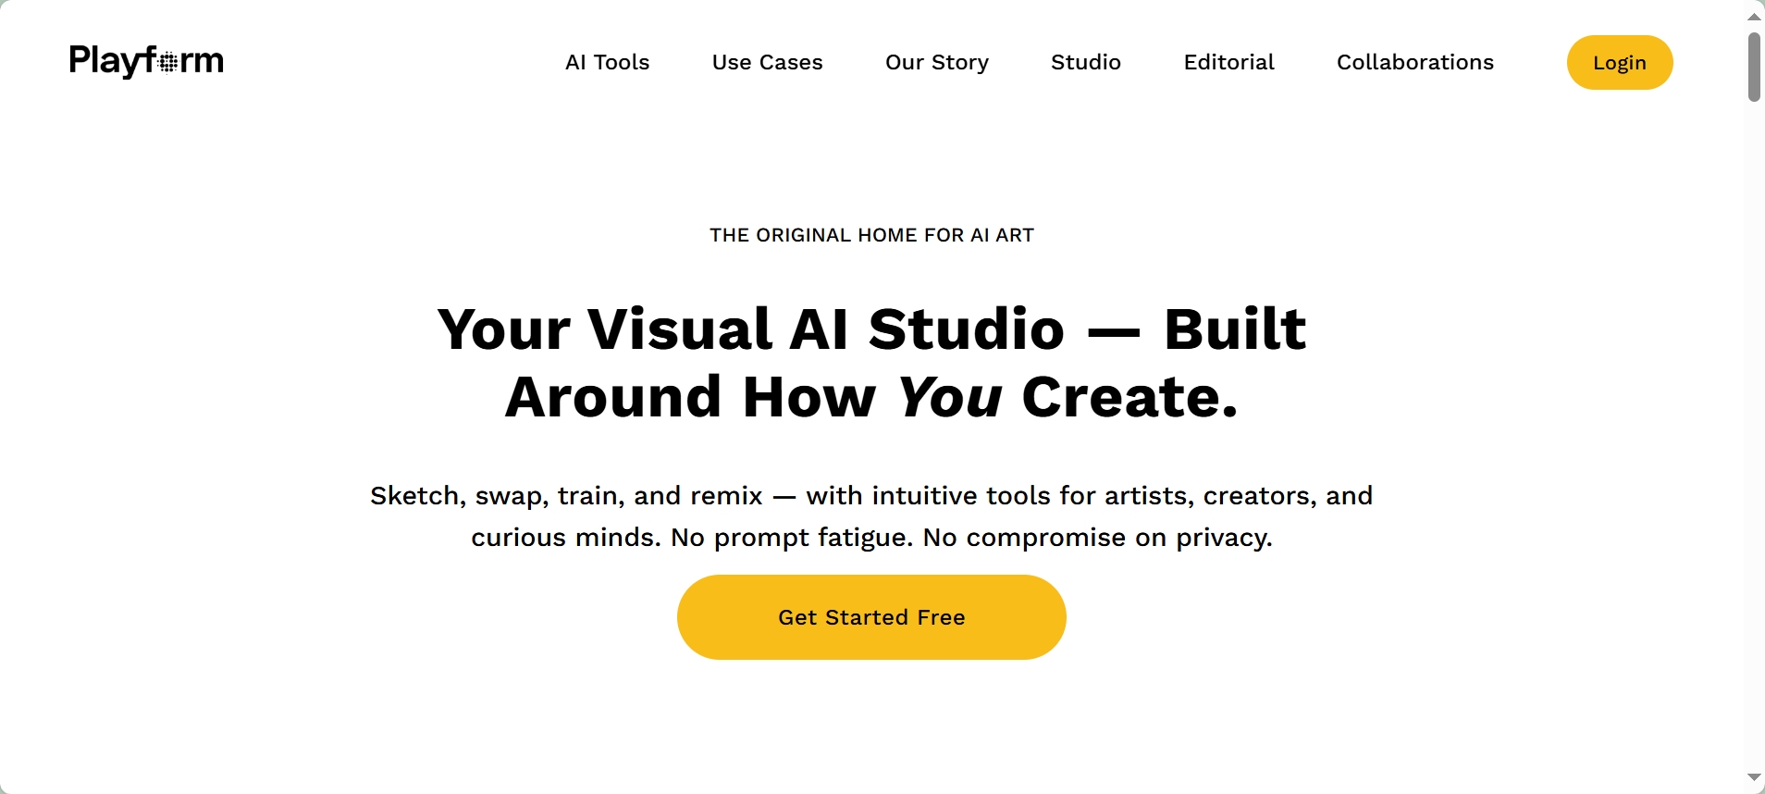The width and height of the screenshot is (1765, 794).
Task: Click the dotted 'o' glyph in the logo
Action: tap(168, 63)
